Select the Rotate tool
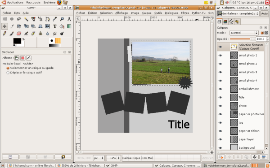The width and height of the screenshot is (270, 168). coord(19,26)
